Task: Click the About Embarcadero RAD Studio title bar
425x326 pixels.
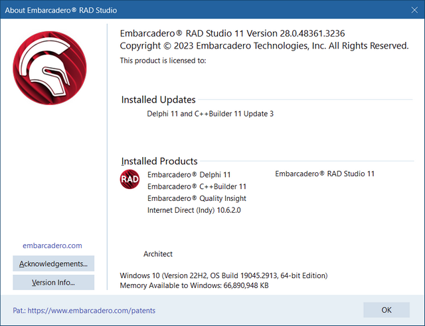Action: [x=199, y=11]
